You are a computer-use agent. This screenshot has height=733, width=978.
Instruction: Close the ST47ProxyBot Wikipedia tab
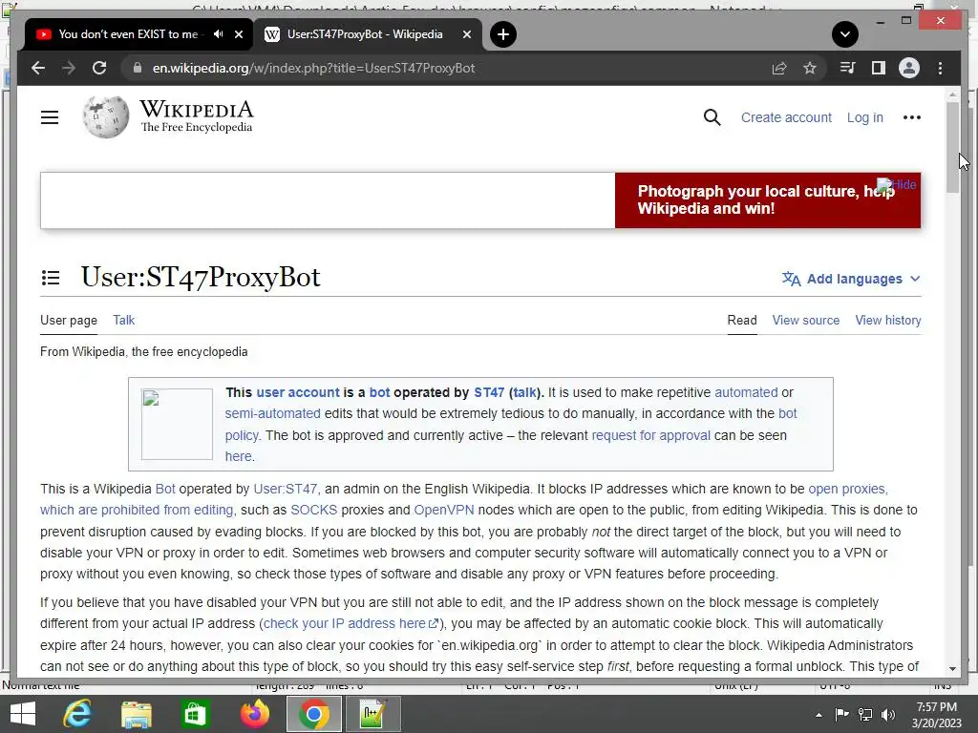click(x=466, y=34)
